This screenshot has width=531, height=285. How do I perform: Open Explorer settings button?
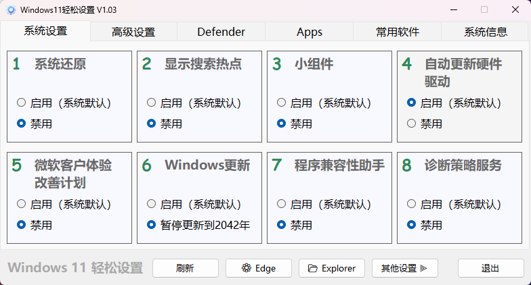pyautogui.click(x=332, y=268)
